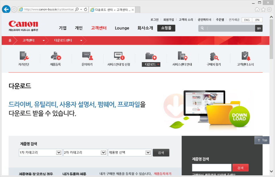Open the browser Tools gear icon
The image size is (275, 177).
[269, 9]
